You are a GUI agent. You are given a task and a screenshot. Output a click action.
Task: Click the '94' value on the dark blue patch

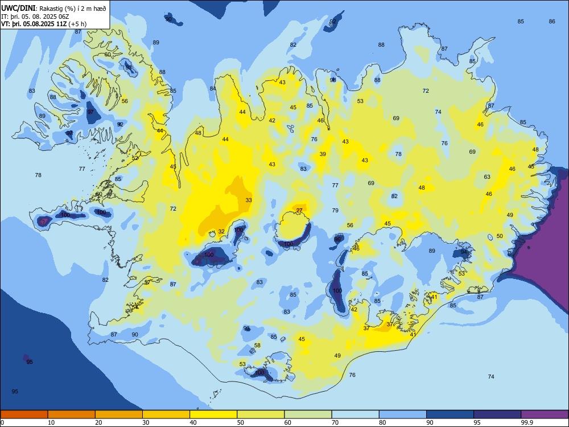point(464,252)
